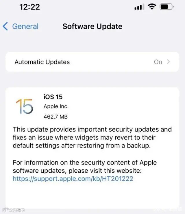Viewport: 185px width, 214px height.
Task: Go back to General settings label
Action: pyautogui.click(x=25, y=26)
